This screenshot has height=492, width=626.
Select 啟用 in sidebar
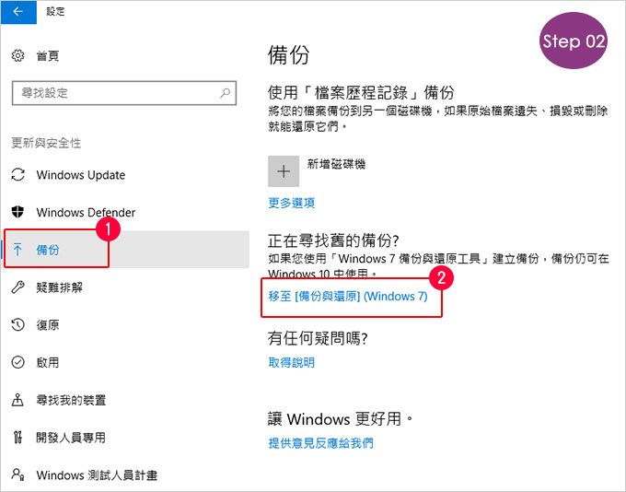tap(48, 362)
